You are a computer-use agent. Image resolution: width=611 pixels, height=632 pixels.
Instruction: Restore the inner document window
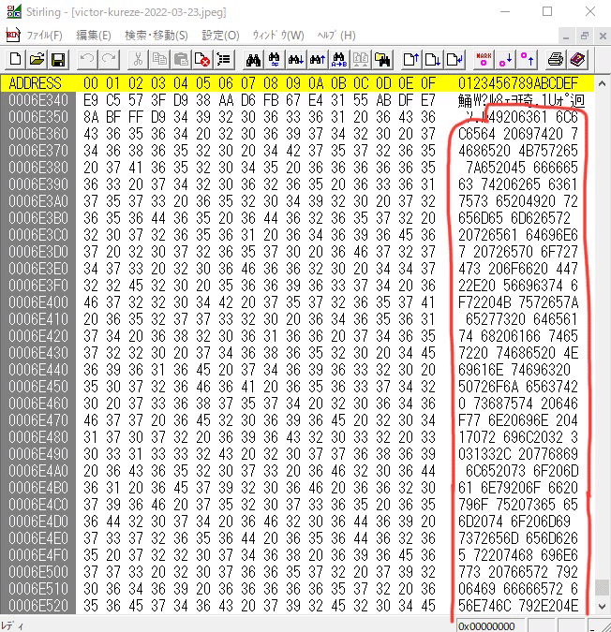[585, 37]
